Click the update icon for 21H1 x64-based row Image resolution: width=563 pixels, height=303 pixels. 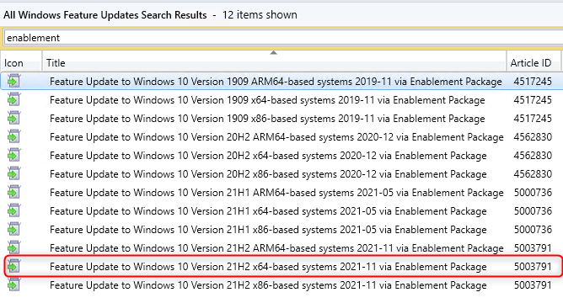[13, 211]
